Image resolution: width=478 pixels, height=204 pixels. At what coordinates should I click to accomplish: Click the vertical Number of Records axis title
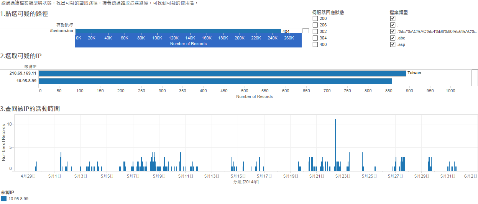(4, 142)
